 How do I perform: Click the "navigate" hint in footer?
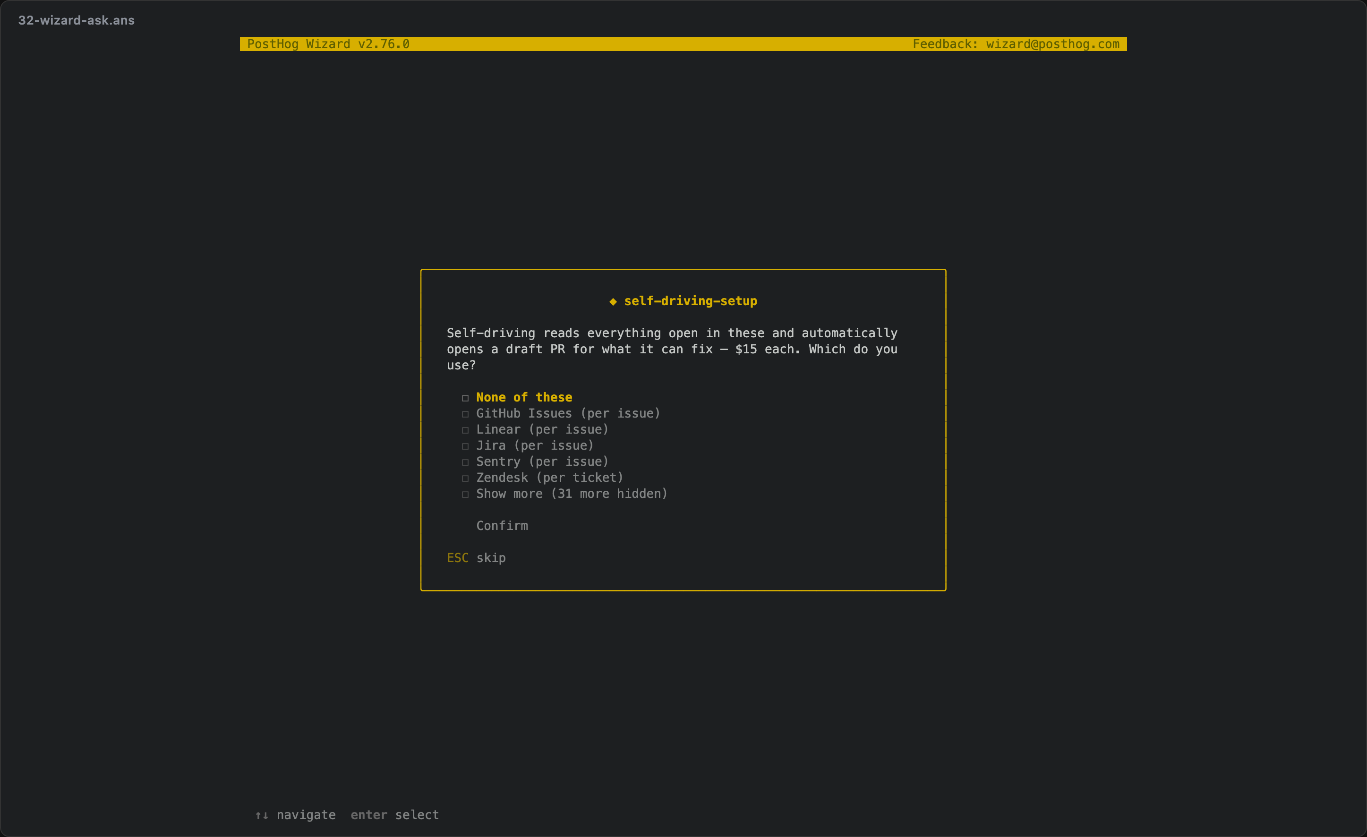point(306,815)
